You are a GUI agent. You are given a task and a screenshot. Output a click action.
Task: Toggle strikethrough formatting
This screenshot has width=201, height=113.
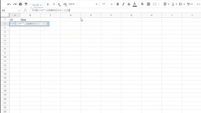point(129,4)
